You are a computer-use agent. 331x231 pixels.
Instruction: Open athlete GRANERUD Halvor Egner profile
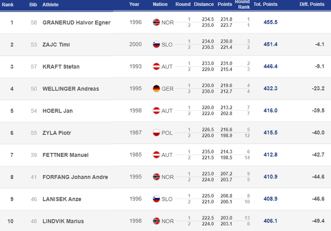76,22
